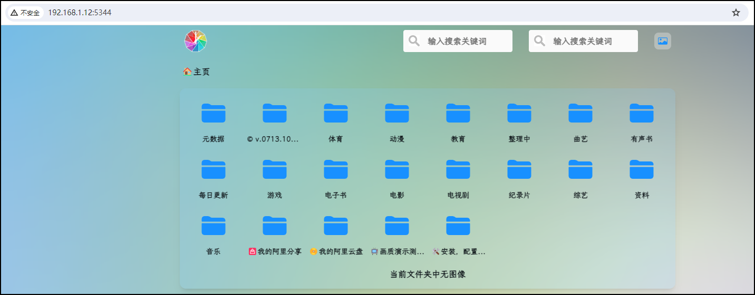Image resolution: width=755 pixels, height=295 pixels.
Task: Open the 电视剧 folder icon
Action: (458, 169)
